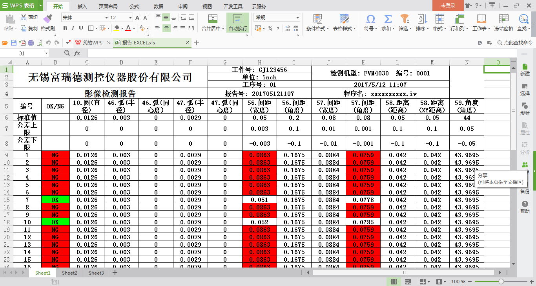The height and width of the screenshot is (286, 536).
Task: Select the Sheet2 worksheet tab
Action: 69,273
